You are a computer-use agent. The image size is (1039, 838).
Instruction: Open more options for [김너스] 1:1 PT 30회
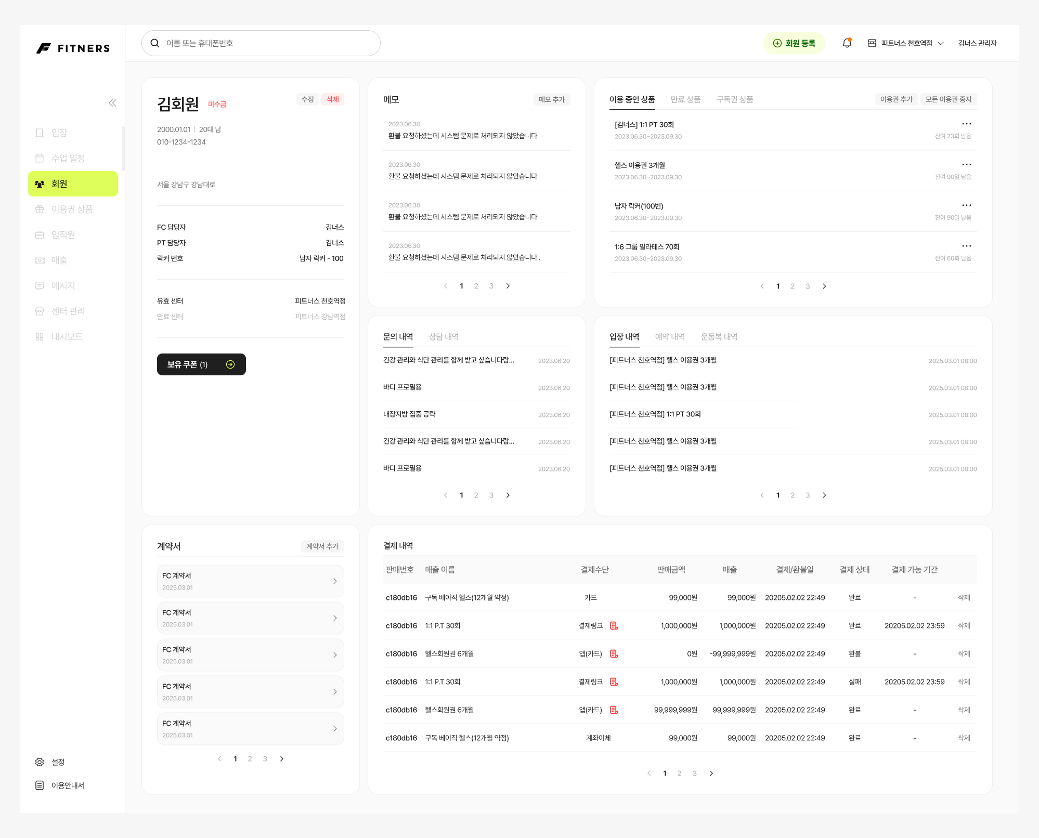[x=966, y=124]
